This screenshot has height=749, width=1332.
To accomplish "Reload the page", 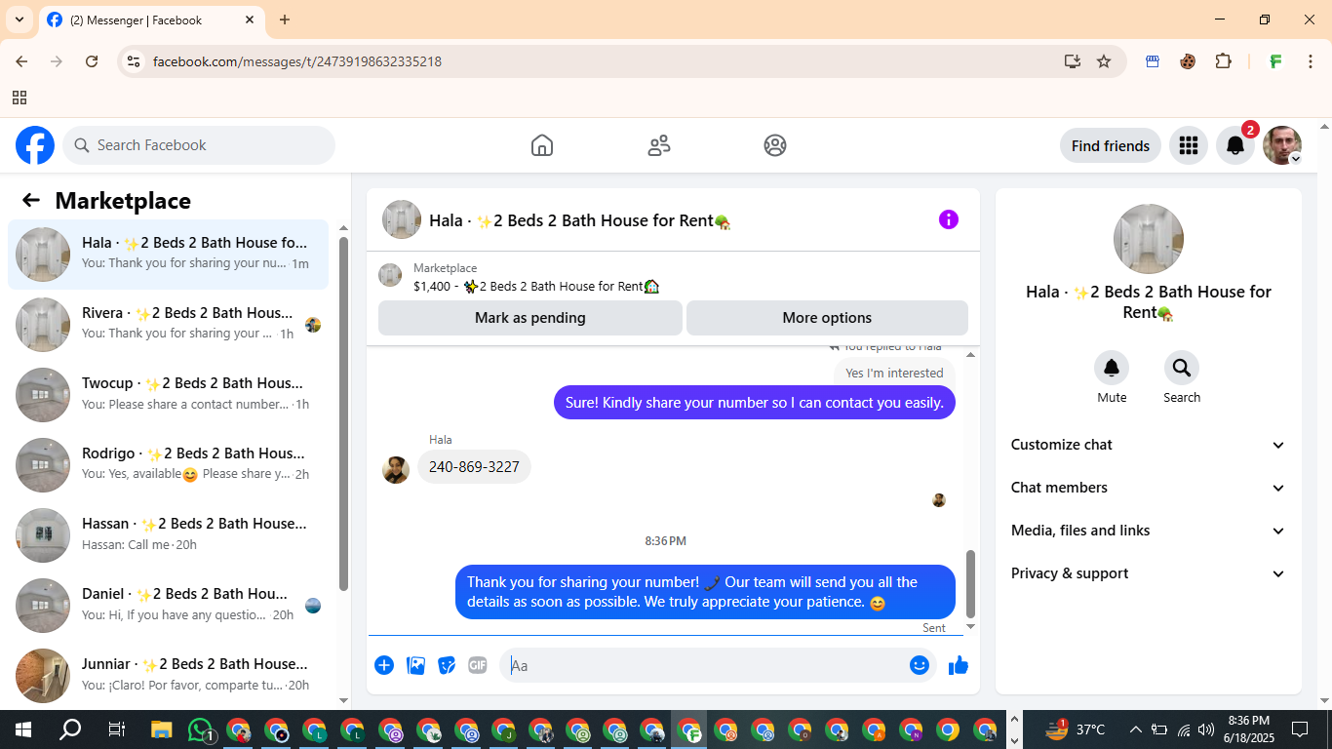I will click(x=92, y=61).
